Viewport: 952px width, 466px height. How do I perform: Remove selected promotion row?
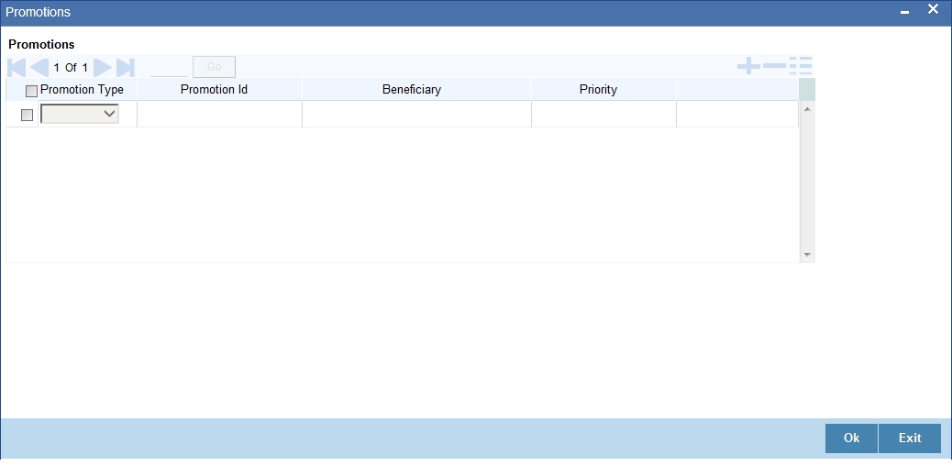(775, 66)
